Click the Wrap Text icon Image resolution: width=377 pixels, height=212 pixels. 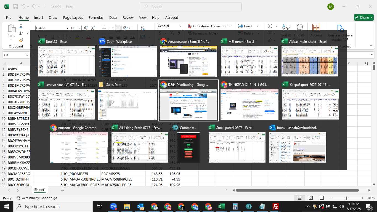click(143, 28)
